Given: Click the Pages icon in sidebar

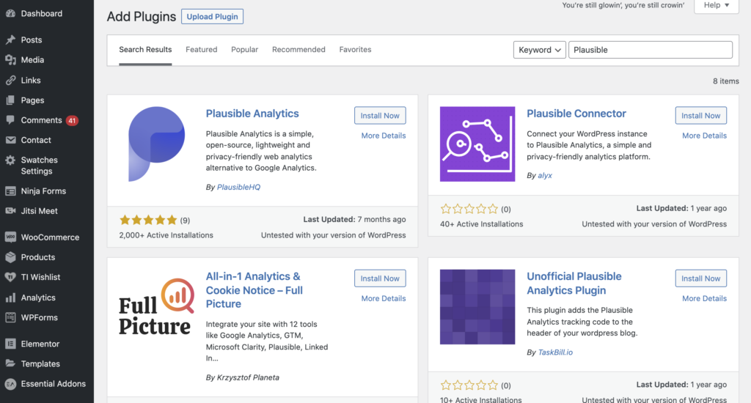Looking at the screenshot, I should click(10, 100).
